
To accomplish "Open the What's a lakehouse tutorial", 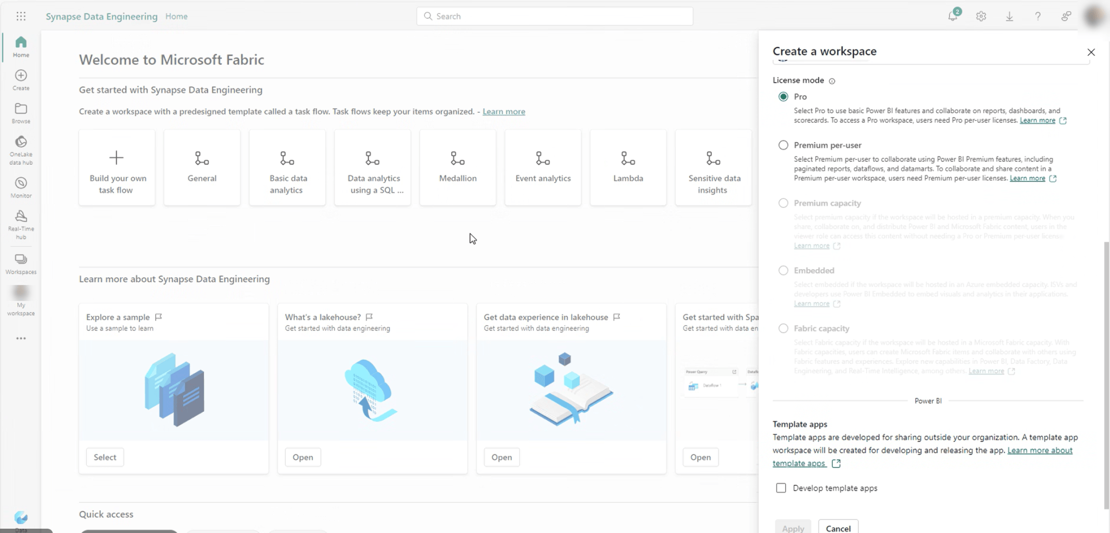I will (303, 457).
